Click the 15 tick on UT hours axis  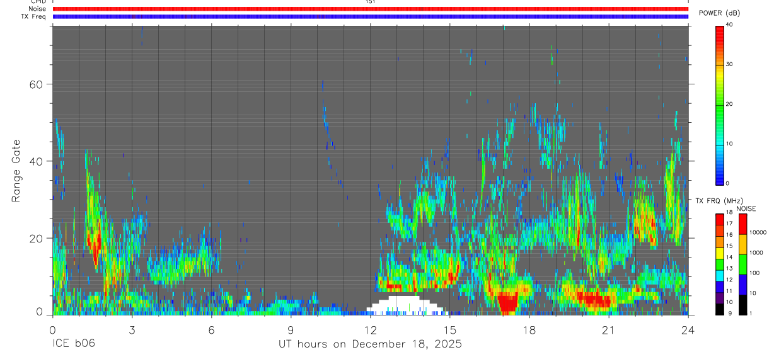[449, 329]
